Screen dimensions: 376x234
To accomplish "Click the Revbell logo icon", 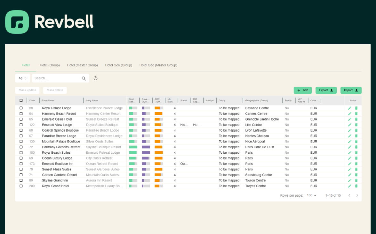I will pos(17,22).
